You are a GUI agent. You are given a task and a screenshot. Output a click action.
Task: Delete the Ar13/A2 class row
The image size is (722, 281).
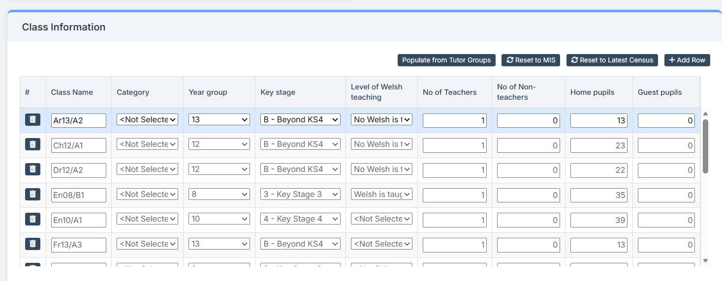32,119
